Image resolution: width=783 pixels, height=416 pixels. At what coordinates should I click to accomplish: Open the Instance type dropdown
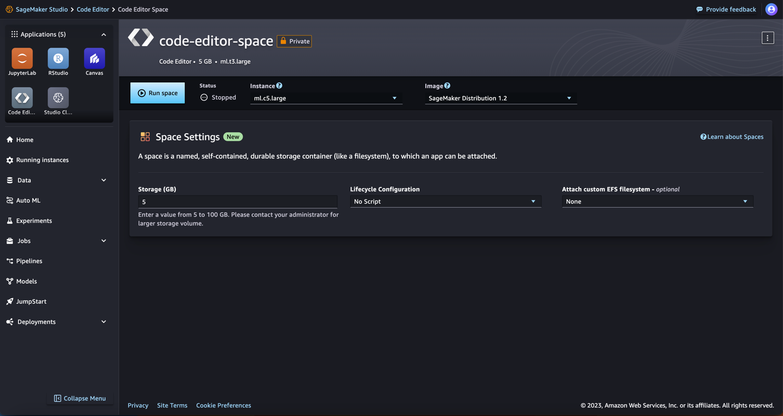click(326, 98)
